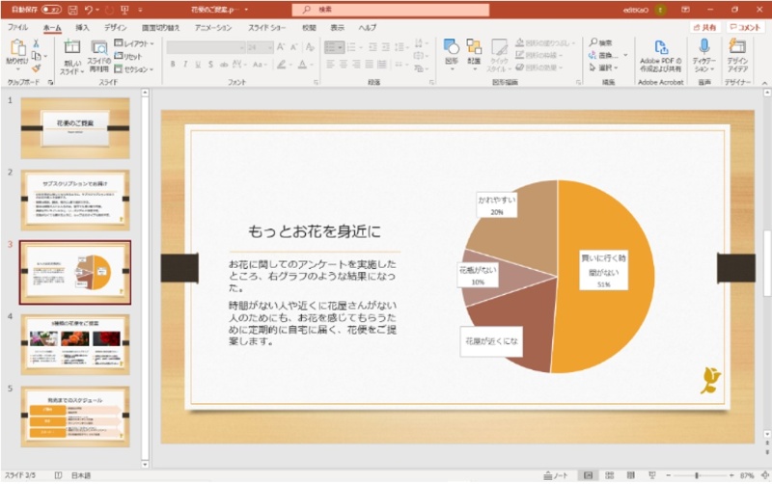The height and width of the screenshot is (484, 772).
Task: Toggle Underline formatting
Action: (198, 65)
